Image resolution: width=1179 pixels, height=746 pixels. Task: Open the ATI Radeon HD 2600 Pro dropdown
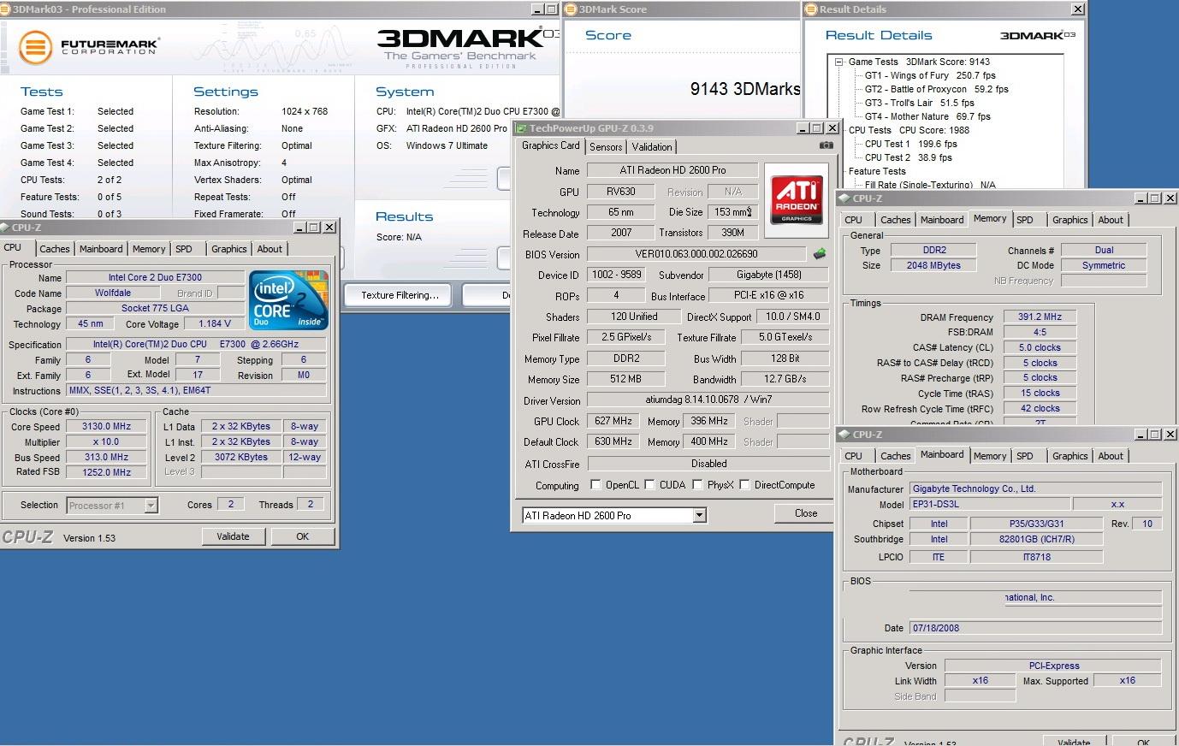click(699, 515)
